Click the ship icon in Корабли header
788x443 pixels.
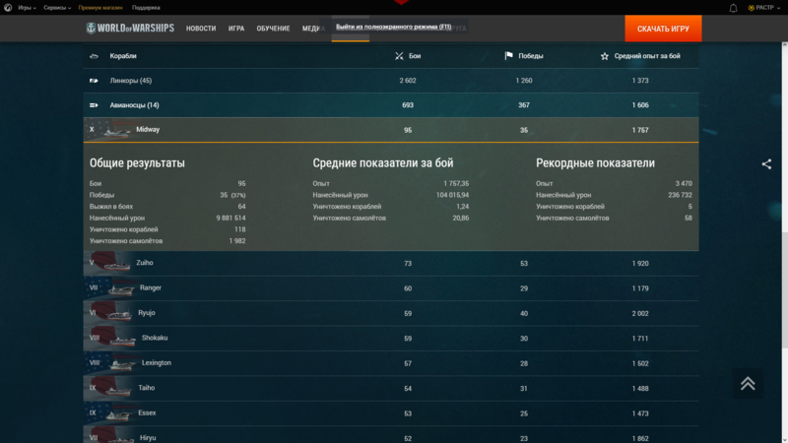pos(94,56)
